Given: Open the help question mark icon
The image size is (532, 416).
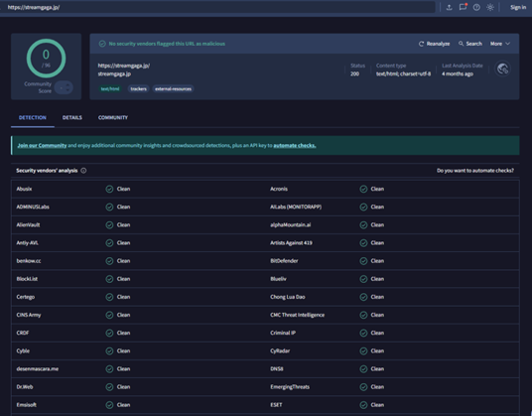Looking at the screenshot, I should click(x=476, y=7).
